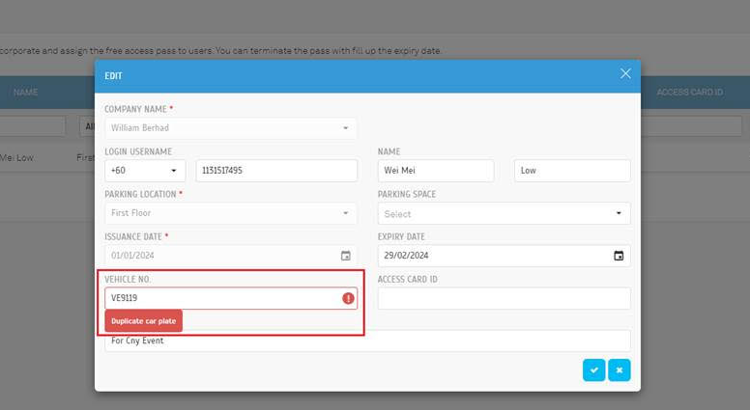Cancel the edit with the blue X button
Image resolution: width=750 pixels, height=410 pixels.
620,369
